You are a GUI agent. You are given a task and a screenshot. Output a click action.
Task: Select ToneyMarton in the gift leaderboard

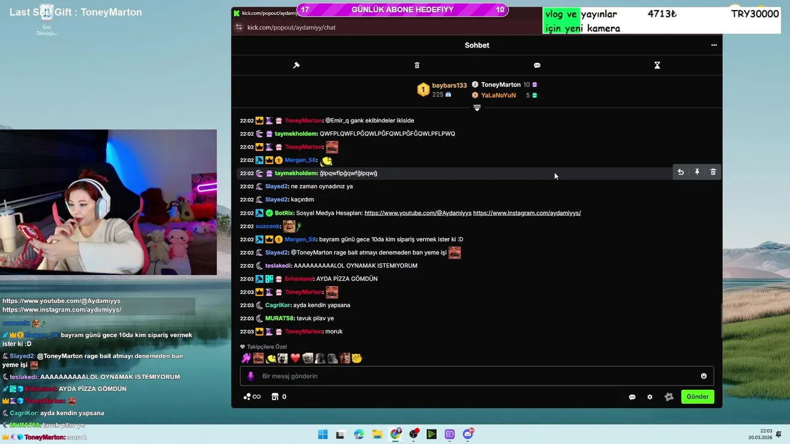pyautogui.click(x=501, y=84)
